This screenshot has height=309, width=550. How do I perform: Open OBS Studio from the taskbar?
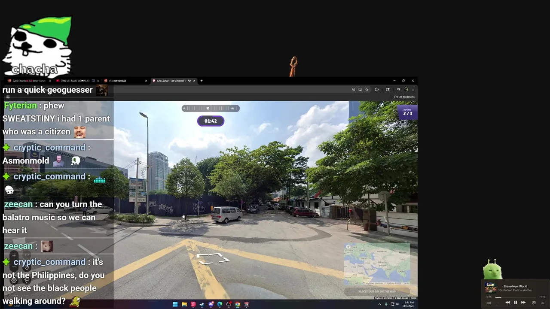point(229,304)
